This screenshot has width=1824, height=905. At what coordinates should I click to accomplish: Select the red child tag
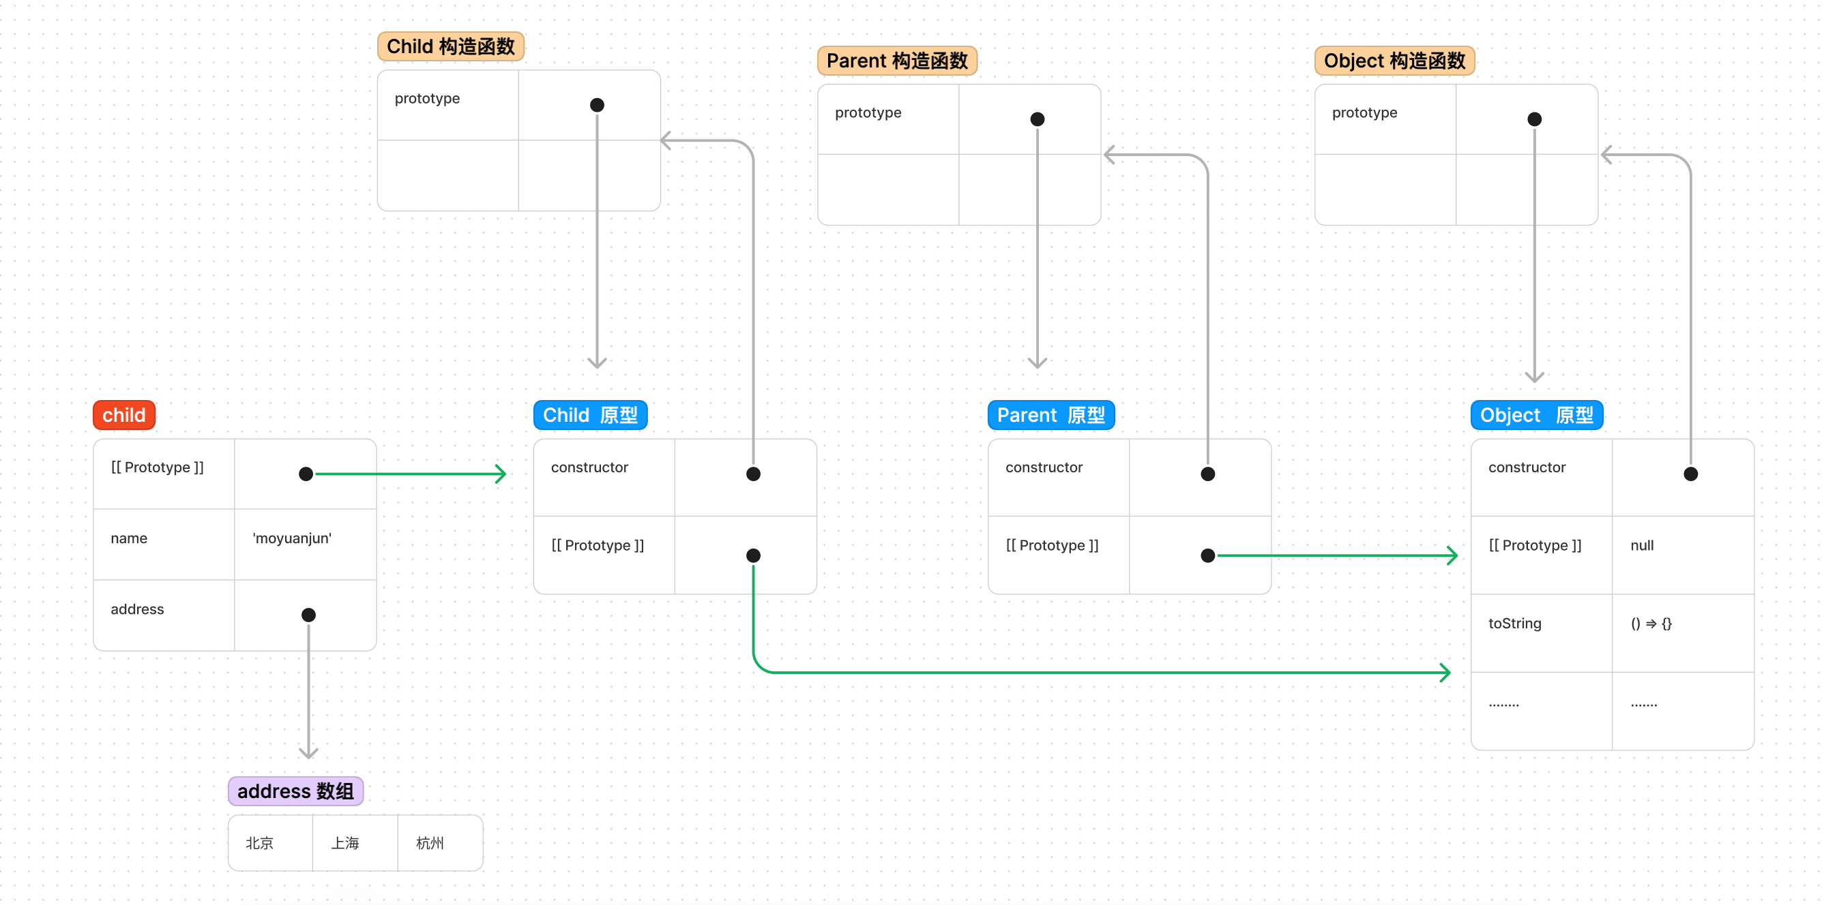tap(124, 414)
